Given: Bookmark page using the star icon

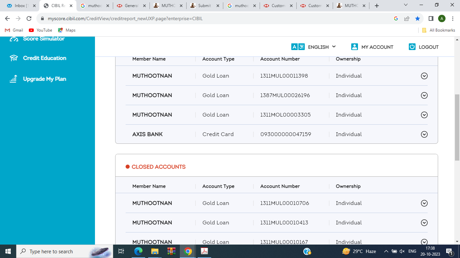Looking at the screenshot, I should pos(418,18).
